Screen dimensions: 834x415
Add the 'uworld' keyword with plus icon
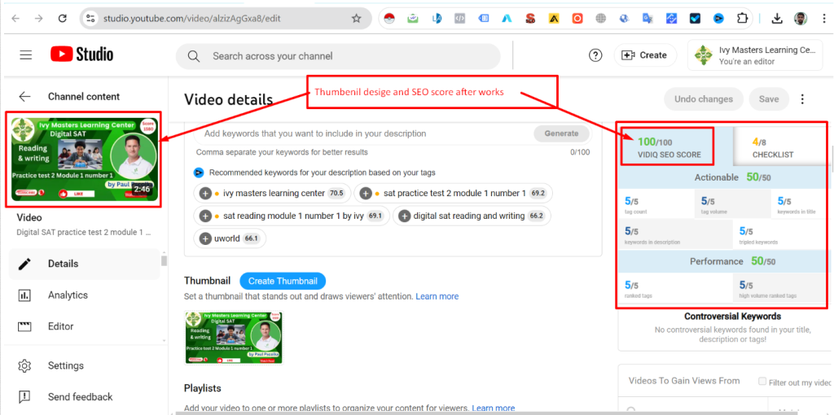(x=204, y=238)
